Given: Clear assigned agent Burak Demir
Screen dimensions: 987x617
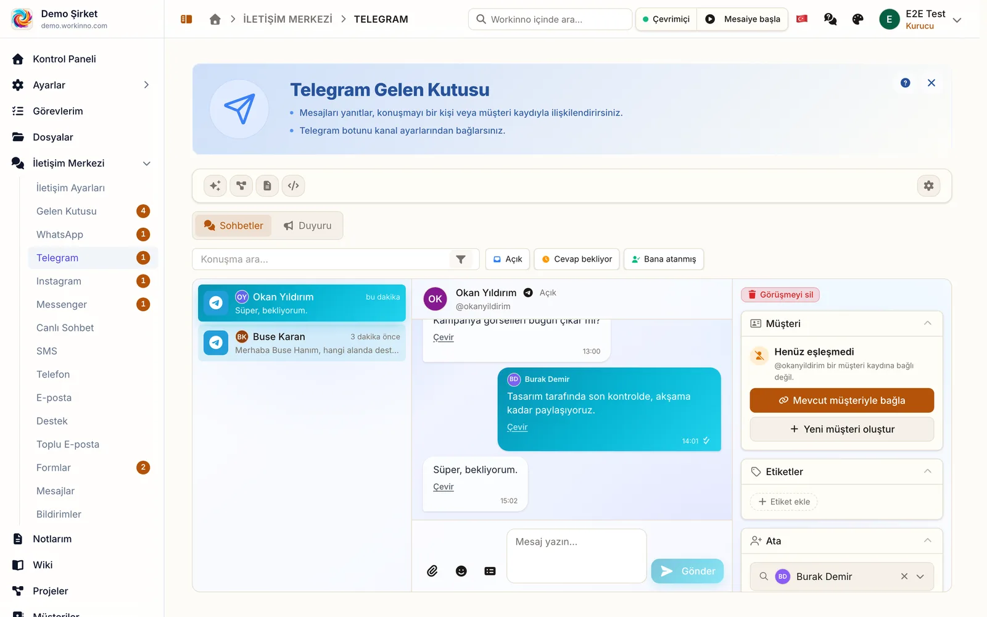Looking at the screenshot, I should (904, 576).
